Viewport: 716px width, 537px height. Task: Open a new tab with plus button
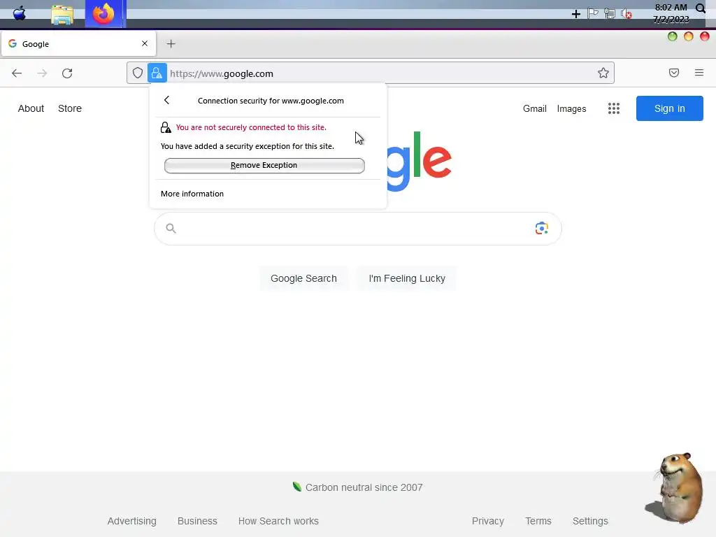[x=171, y=44]
